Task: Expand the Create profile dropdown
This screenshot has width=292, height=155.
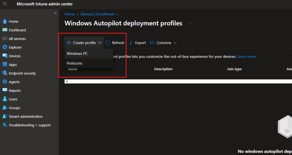Action: click(84, 43)
